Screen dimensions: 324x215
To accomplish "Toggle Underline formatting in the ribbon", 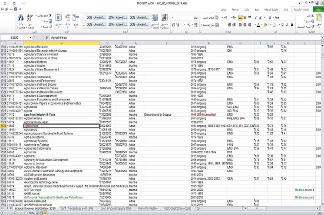I will [282, 25].
